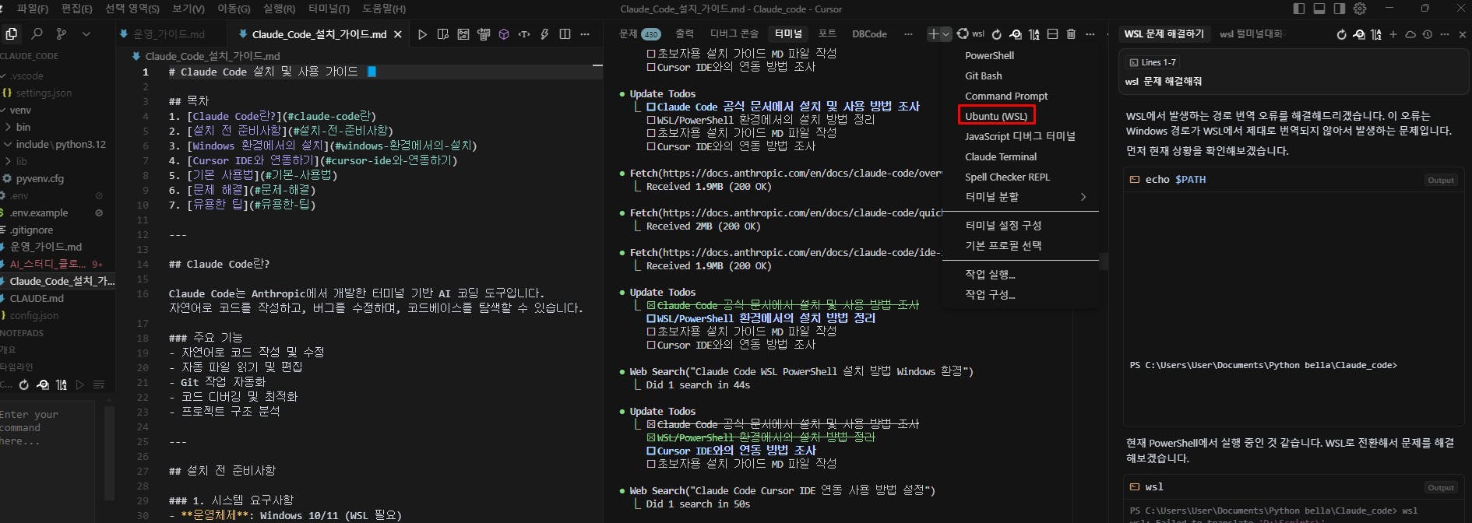Screen dimensions: 1472x523
Task: Open the 파일(F) menu
Action: (33, 9)
